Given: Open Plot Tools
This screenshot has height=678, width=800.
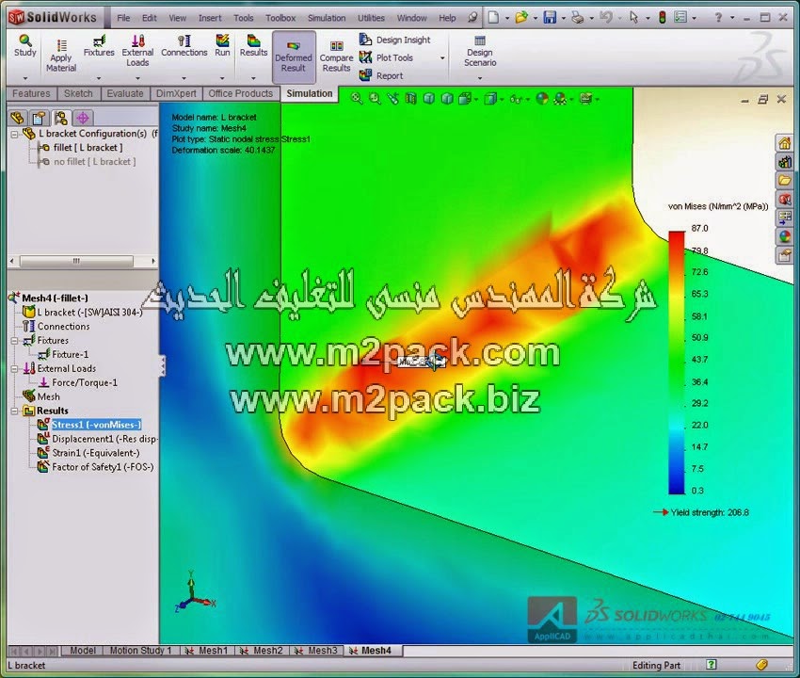Looking at the screenshot, I should click(387, 57).
